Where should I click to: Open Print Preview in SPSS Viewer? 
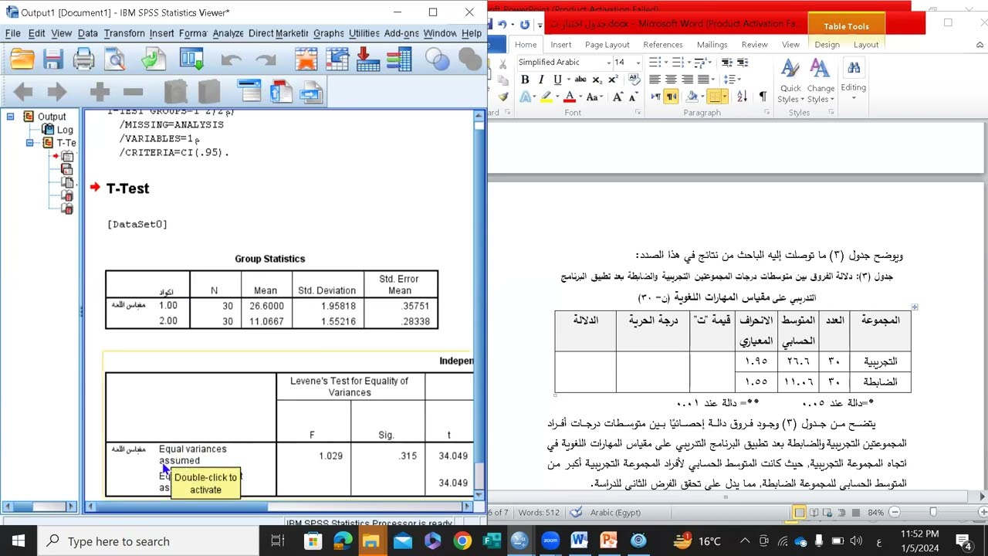point(115,59)
